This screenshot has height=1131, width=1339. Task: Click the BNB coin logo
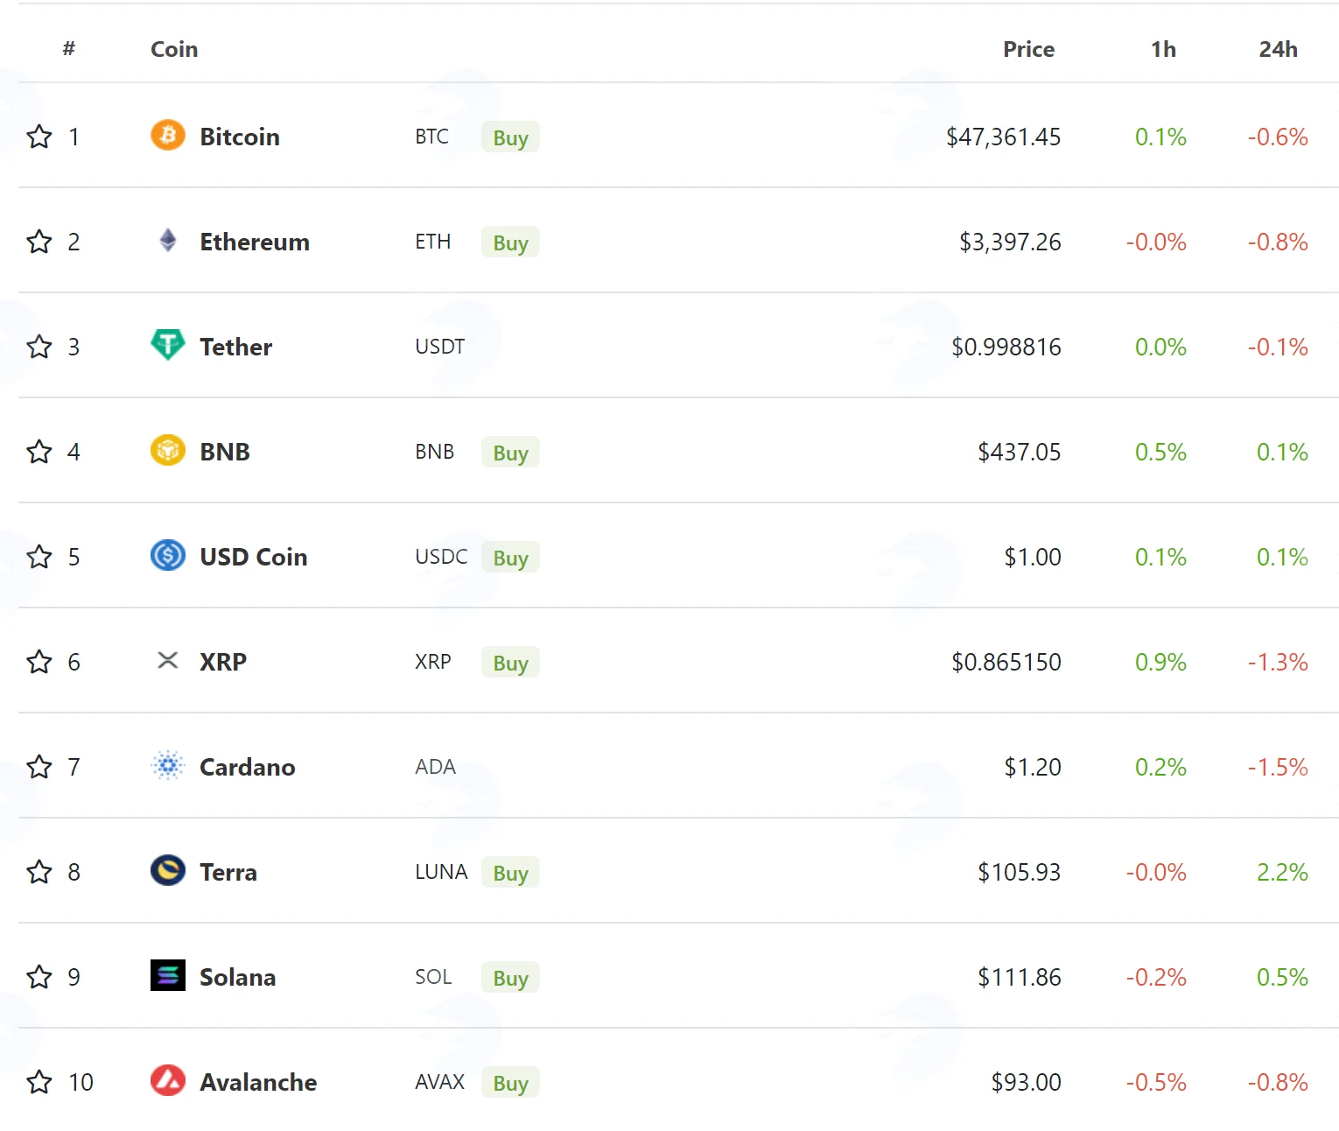pos(168,451)
